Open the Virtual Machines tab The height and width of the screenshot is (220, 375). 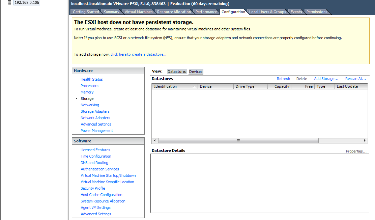click(139, 12)
